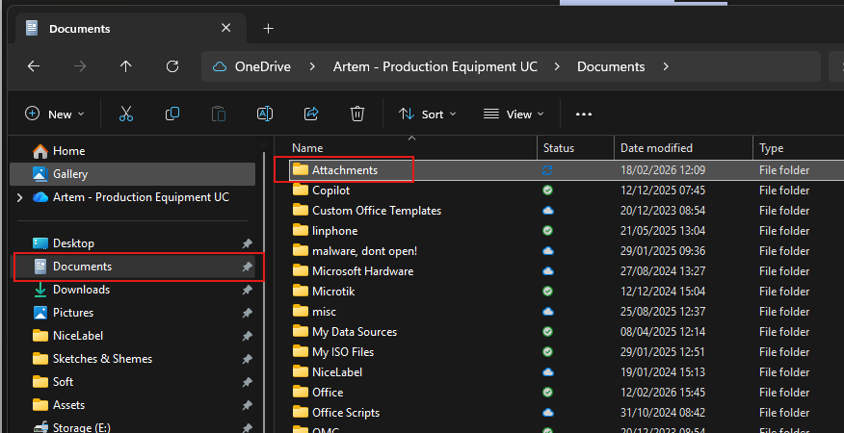Image resolution: width=844 pixels, height=433 pixels.
Task: Click the Rename icon in toolbar
Action: (x=264, y=114)
